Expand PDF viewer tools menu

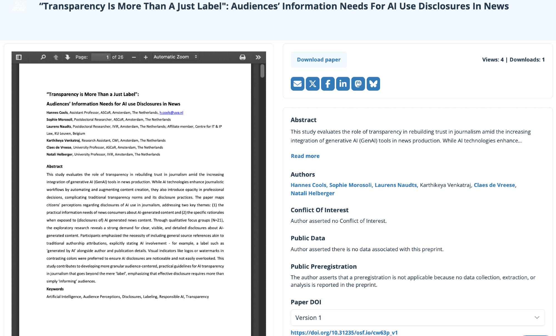(258, 57)
